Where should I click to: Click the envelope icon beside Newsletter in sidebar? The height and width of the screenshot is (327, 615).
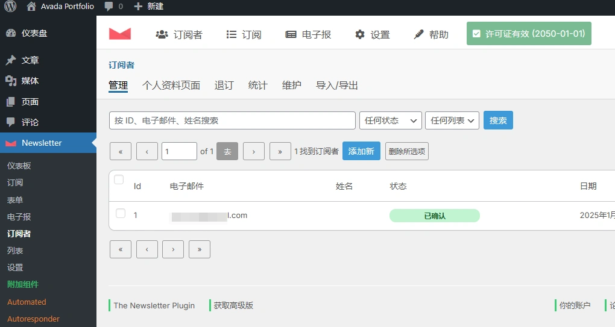pos(11,143)
